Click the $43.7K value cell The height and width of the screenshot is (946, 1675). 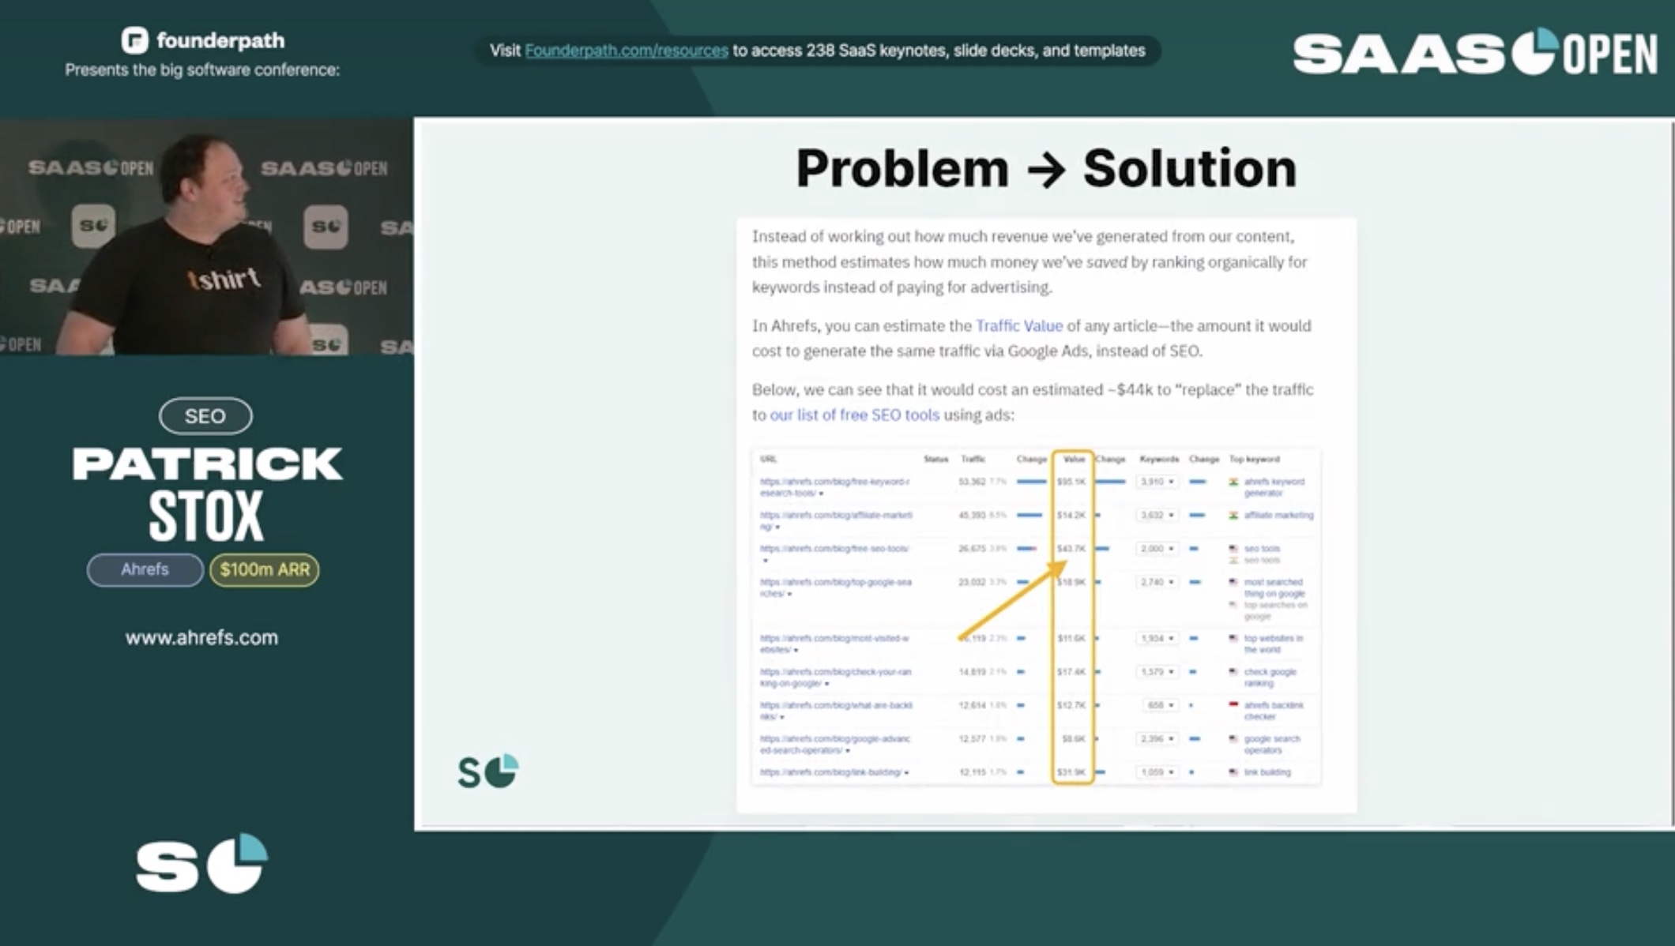click(1071, 548)
